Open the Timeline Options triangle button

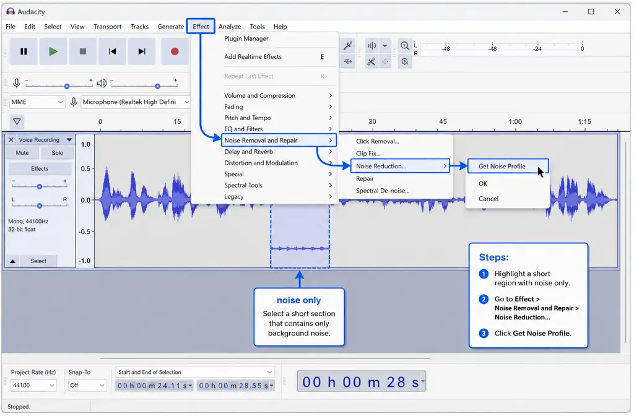click(x=17, y=121)
